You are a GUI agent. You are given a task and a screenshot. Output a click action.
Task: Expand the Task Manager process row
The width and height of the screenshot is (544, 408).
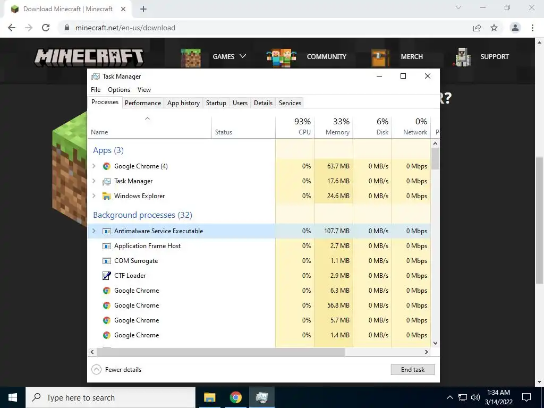pos(93,181)
